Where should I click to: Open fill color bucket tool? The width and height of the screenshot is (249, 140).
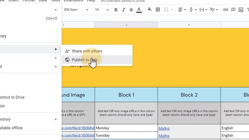tap(149, 9)
